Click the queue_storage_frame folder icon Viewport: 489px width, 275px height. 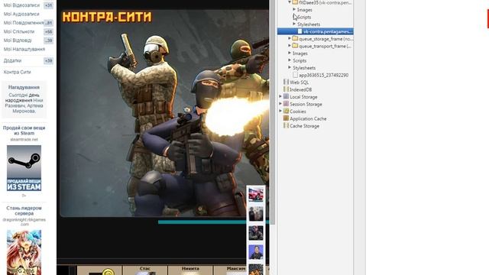click(x=295, y=38)
